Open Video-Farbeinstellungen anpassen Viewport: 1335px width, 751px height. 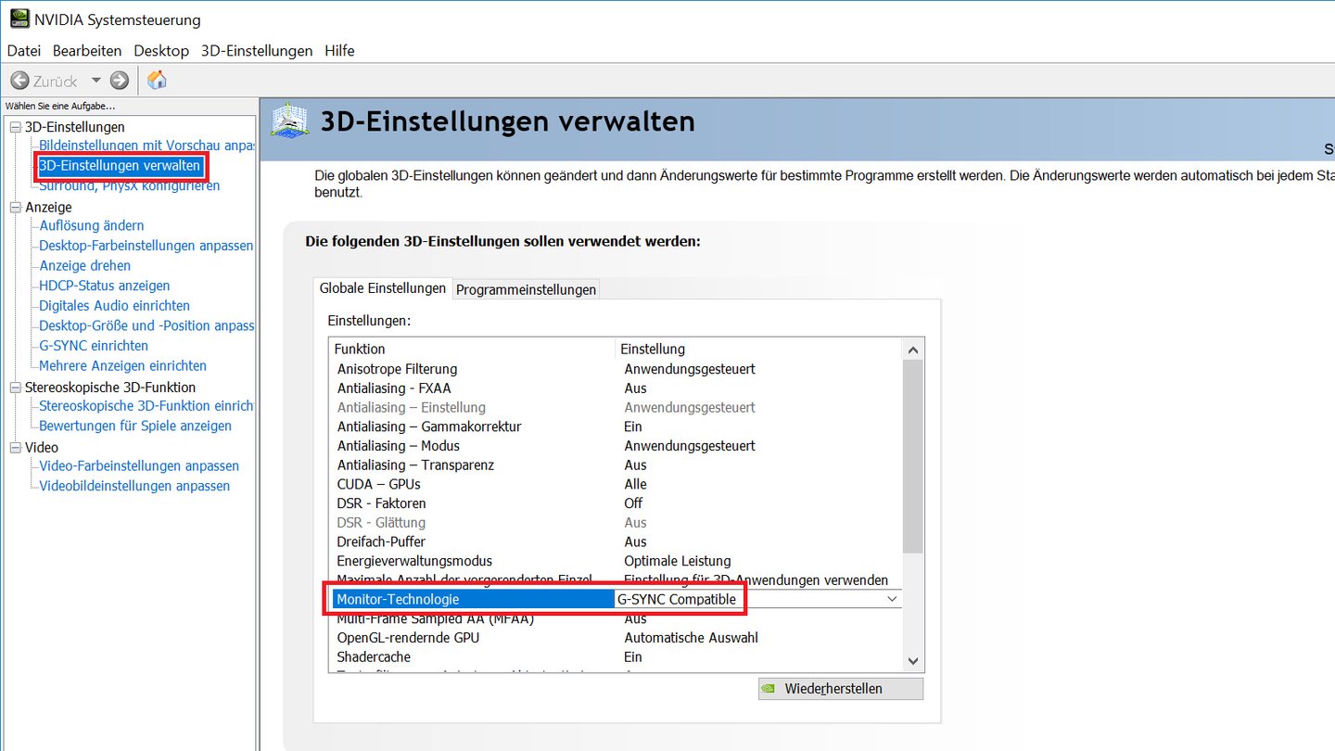tap(139, 465)
